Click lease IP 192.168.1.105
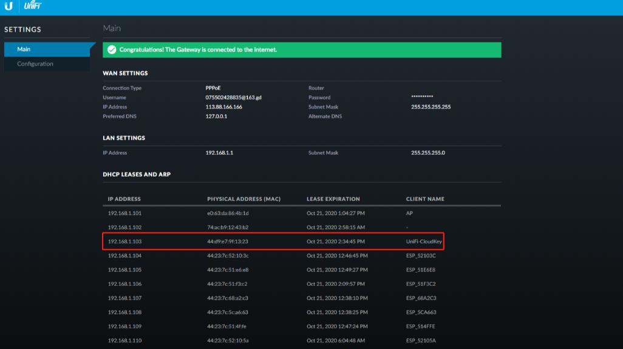The width and height of the screenshot is (623, 349). coord(124,270)
